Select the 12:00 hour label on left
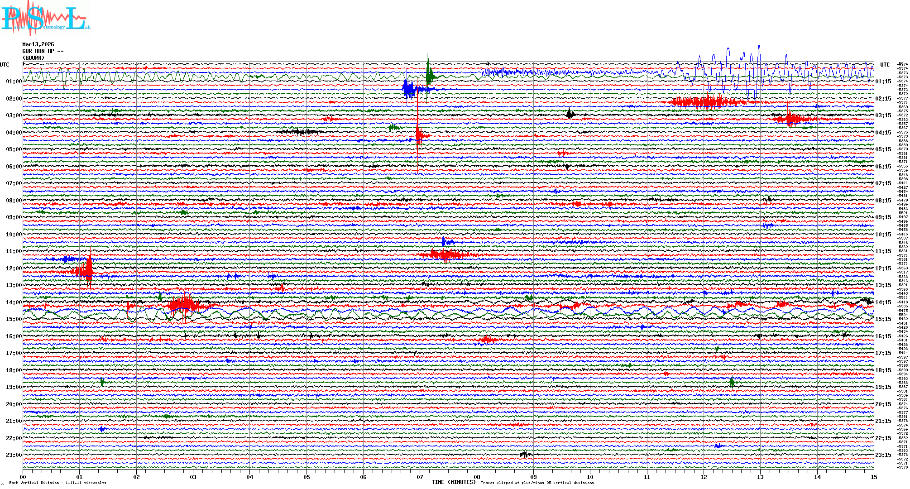Viewport: 910px width, 489px height. (x=14, y=268)
